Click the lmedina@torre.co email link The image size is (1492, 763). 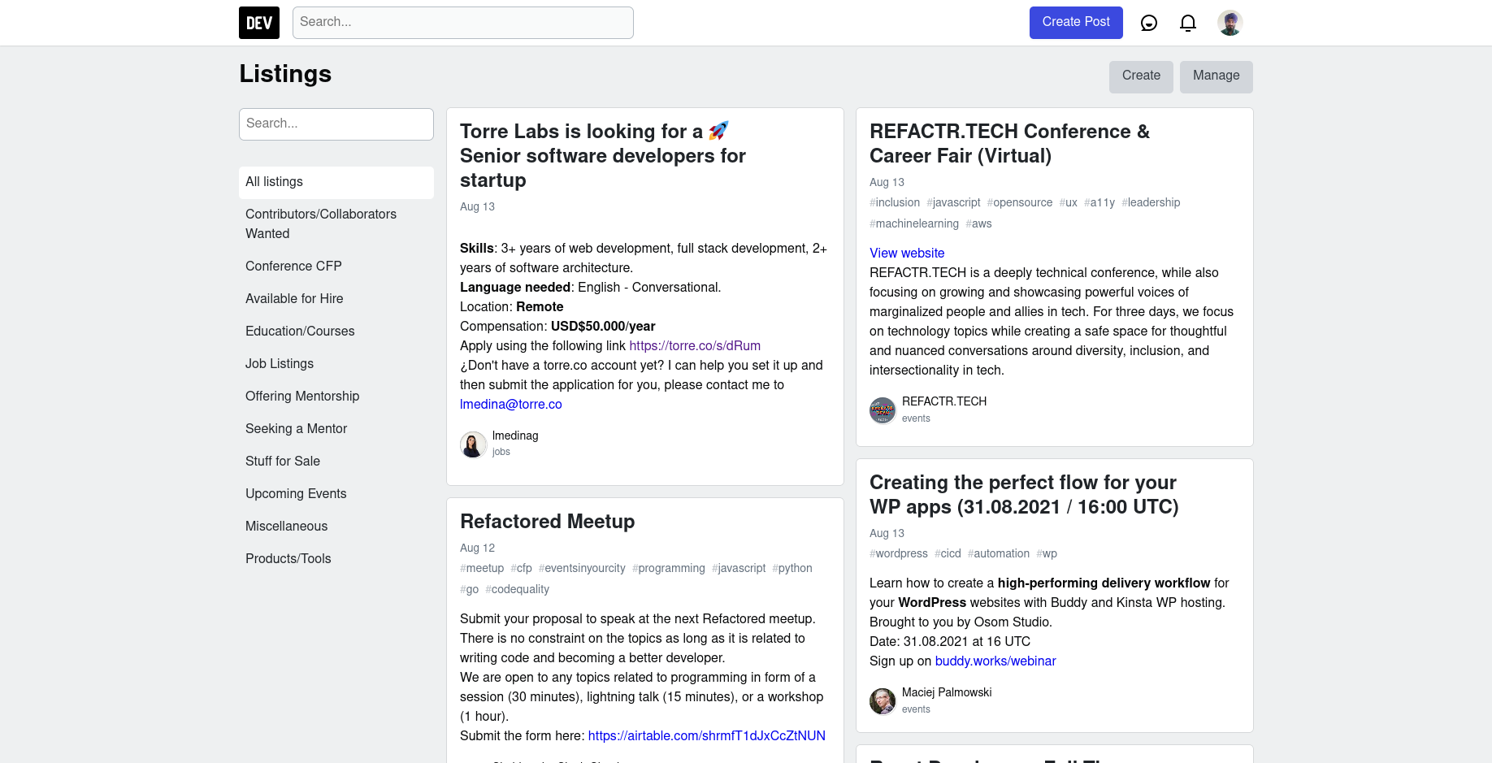point(511,405)
